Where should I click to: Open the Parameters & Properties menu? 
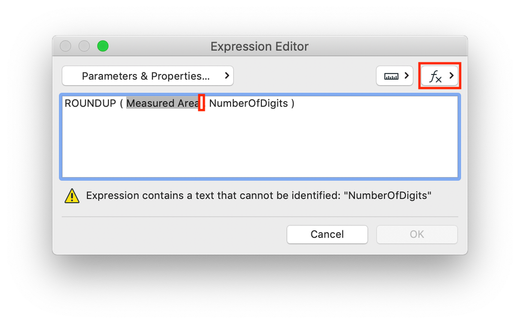tap(146, 76)
